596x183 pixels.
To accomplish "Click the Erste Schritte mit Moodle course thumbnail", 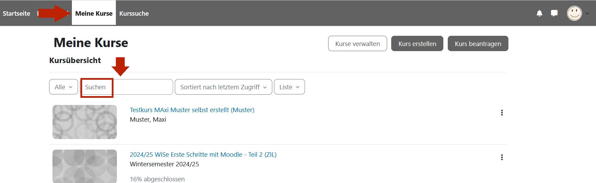I will tap(85, 166).
